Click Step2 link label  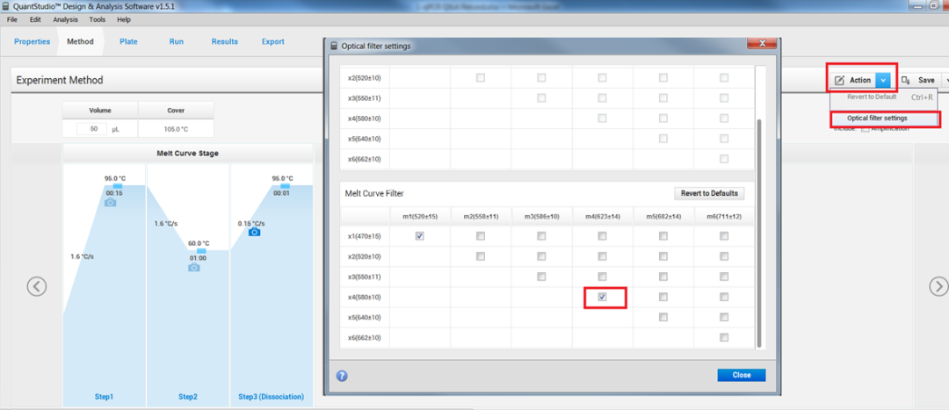[188, 397]
